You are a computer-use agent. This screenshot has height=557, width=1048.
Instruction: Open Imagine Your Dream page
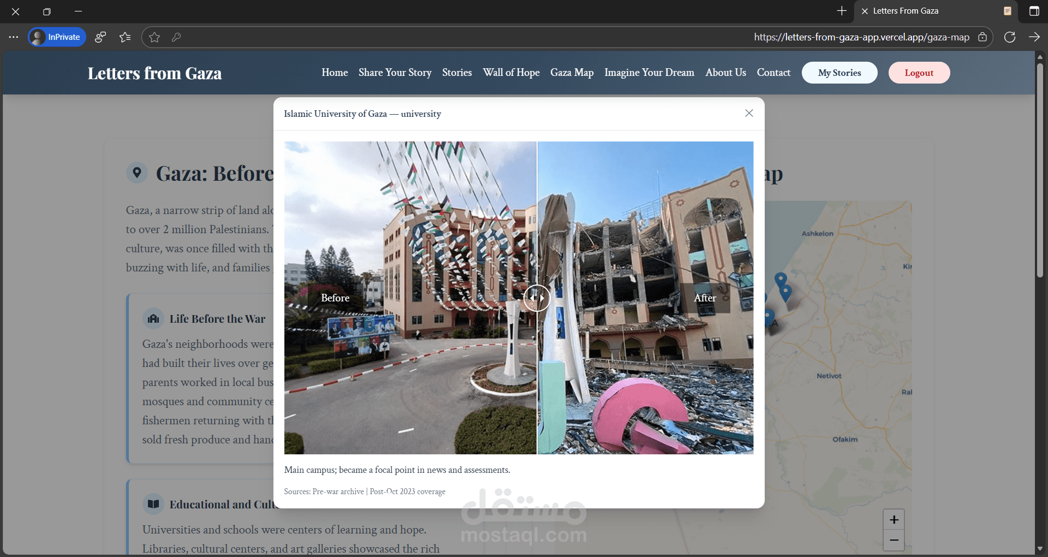(650, 73)
